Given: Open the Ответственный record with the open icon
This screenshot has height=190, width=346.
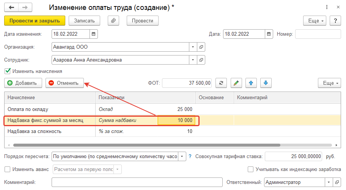Looking at the screenshot, I should coord(337,182).
